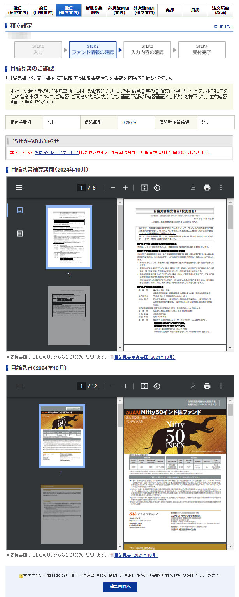Print the 目論見書補完書面 PDF
The height and width of the screenshot is (597, 239).
pyautogui.click(x=207, y=188)
